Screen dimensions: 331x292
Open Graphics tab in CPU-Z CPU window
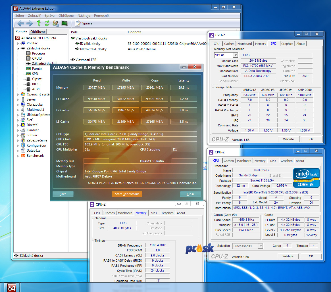286,161
